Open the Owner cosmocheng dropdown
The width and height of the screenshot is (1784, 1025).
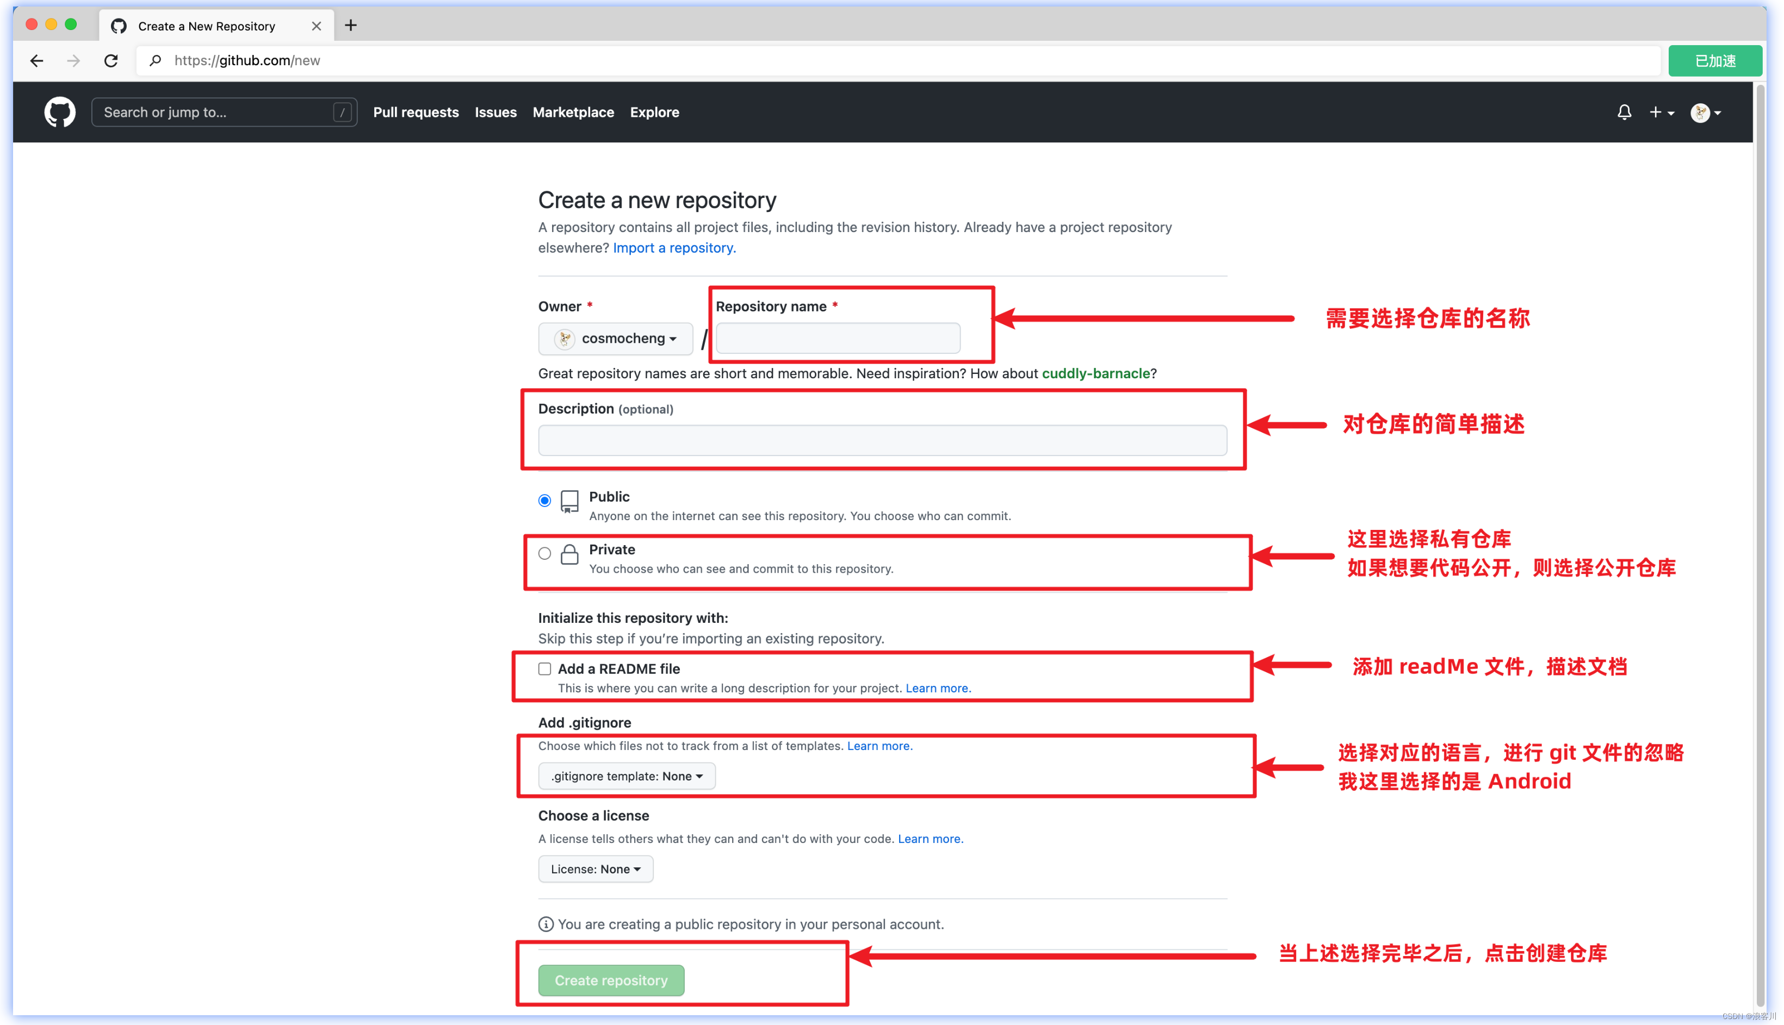pyautogui.click(x=616, y=339)
